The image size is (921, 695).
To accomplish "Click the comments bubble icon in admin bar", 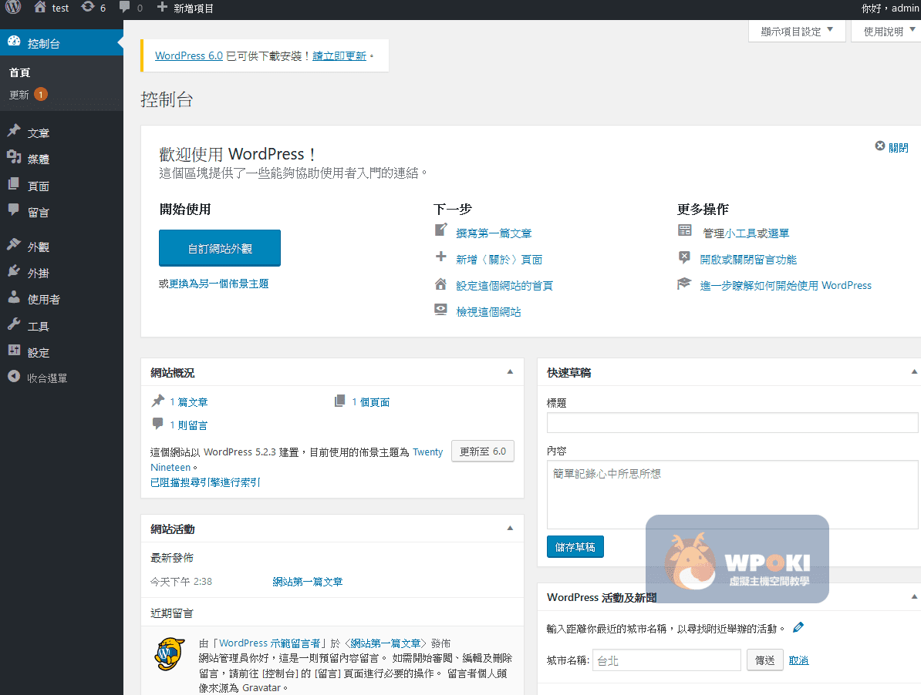I will (x=126, y=8).
